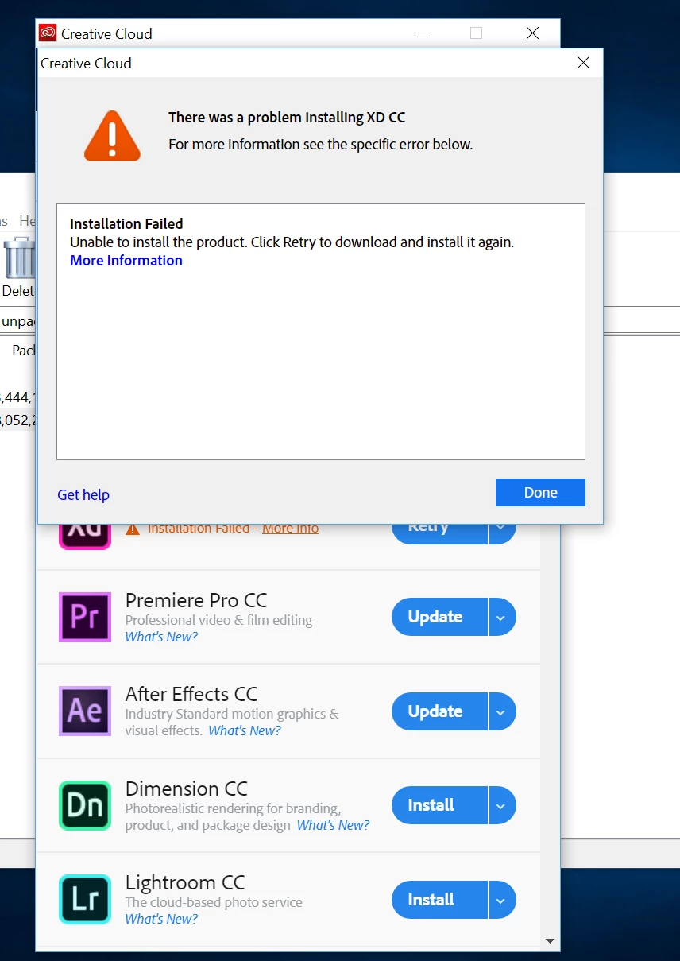Open What's New for Premiere Pro CC
The image size is (680, 961).
(161, 637)
